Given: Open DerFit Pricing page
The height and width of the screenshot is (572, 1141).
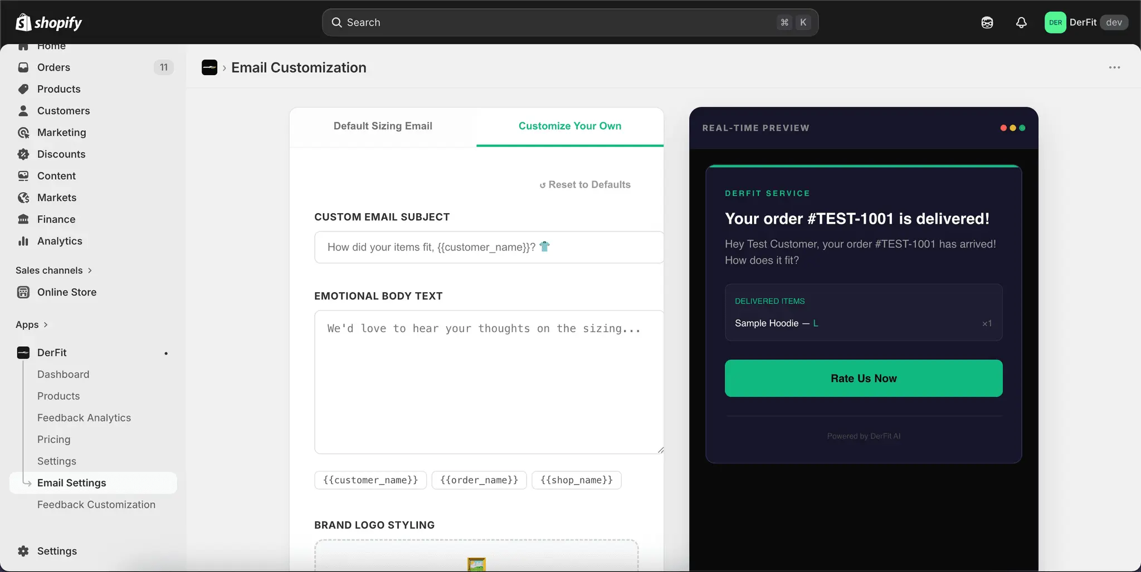Looking at the screenshot, I should (54, 440).
